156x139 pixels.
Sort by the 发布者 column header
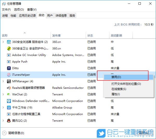pos(68,35)
